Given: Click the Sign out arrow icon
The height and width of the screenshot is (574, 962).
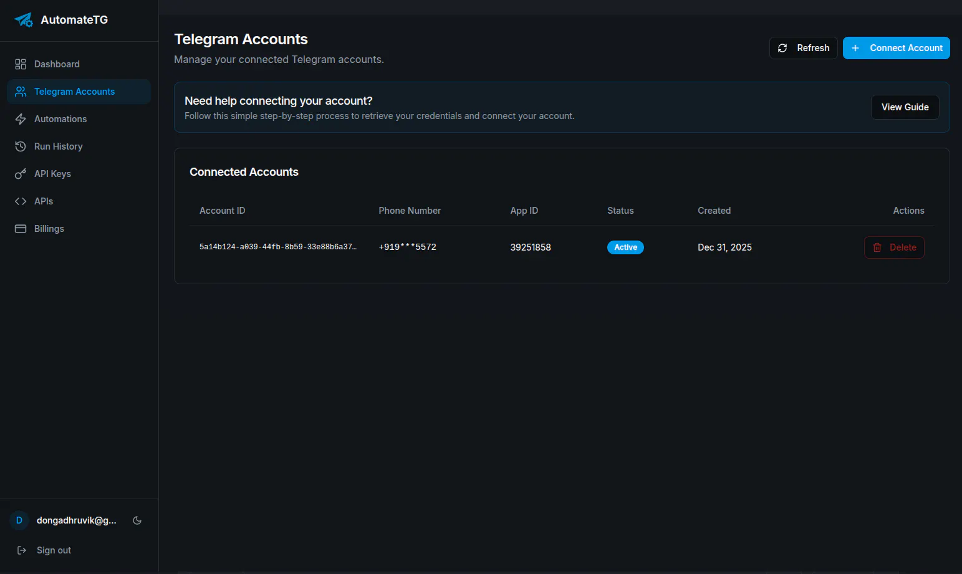Looking at the screenshot, I should 22,550.
